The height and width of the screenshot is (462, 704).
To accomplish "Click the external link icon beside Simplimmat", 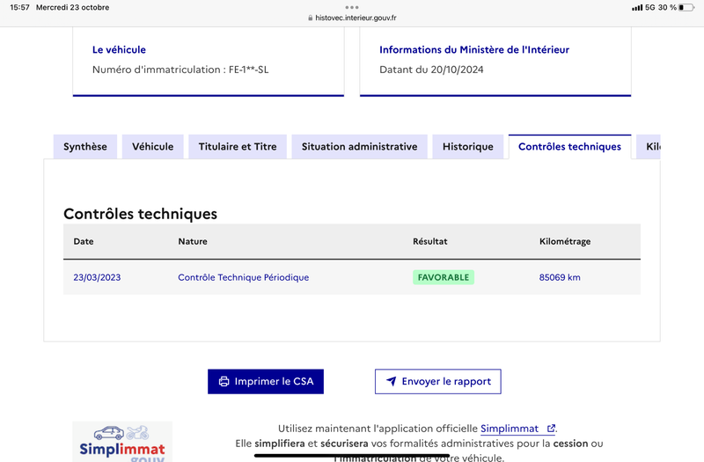I will [551, 429].
